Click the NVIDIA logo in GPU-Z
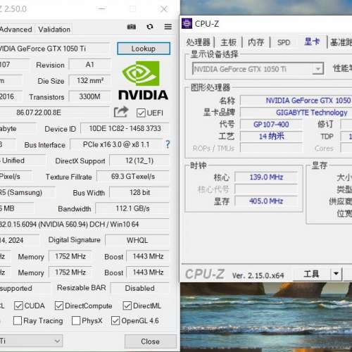Image resolution: width=352 pixels, height=352 pixels. coord(143,80)
